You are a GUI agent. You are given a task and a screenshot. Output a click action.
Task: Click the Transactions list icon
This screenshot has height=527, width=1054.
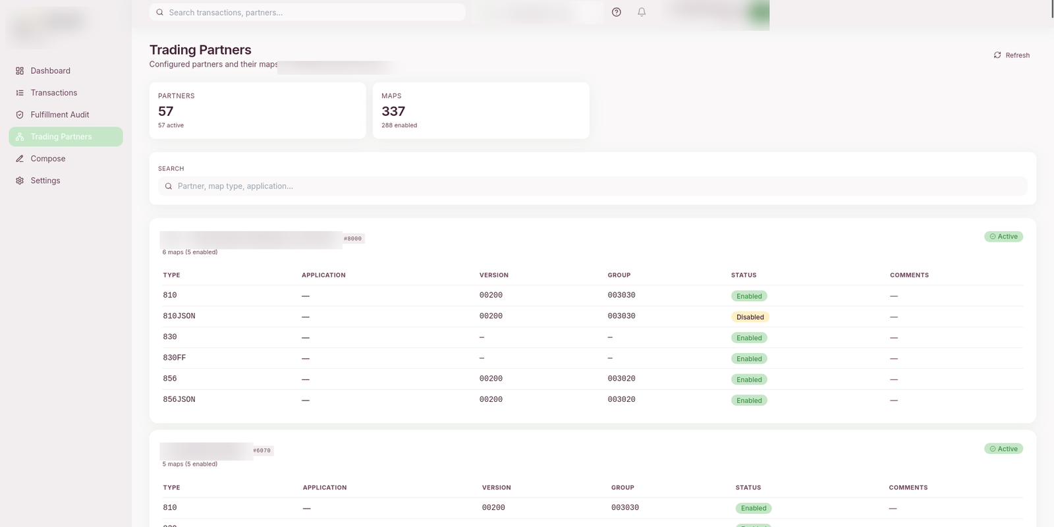[20, 93]
